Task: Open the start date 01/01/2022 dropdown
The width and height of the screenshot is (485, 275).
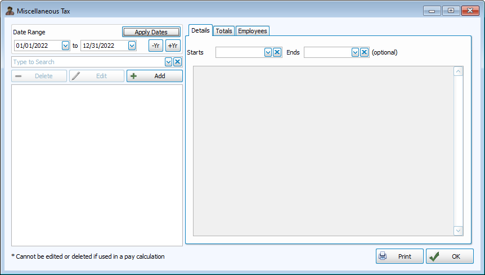Action: (66, 46)
